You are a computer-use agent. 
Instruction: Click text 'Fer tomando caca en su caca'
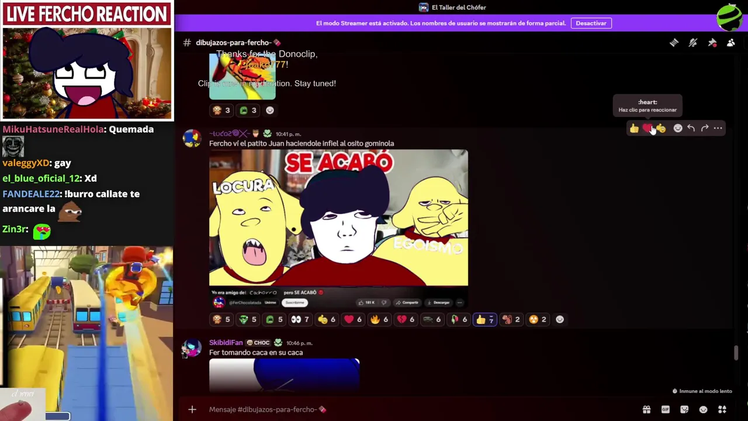(256, 353)
